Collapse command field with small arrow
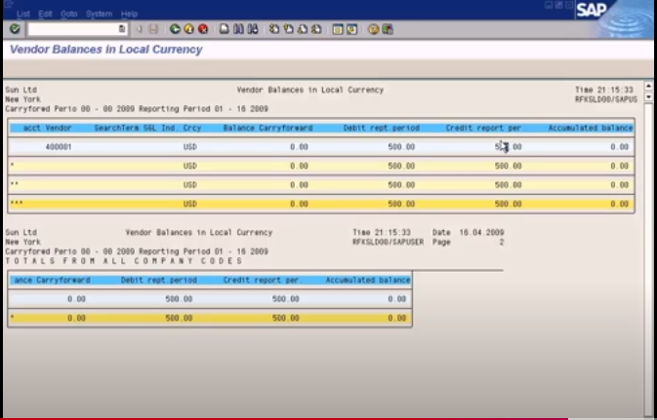The height and width of the screenshot is (420, 657). tap(139, 29)
